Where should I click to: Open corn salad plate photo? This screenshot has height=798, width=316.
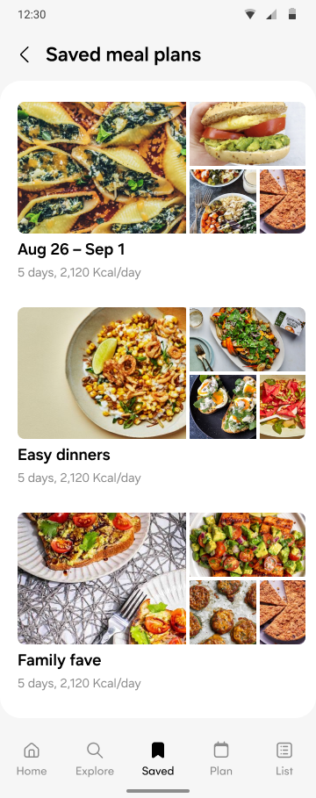(102, 373)
